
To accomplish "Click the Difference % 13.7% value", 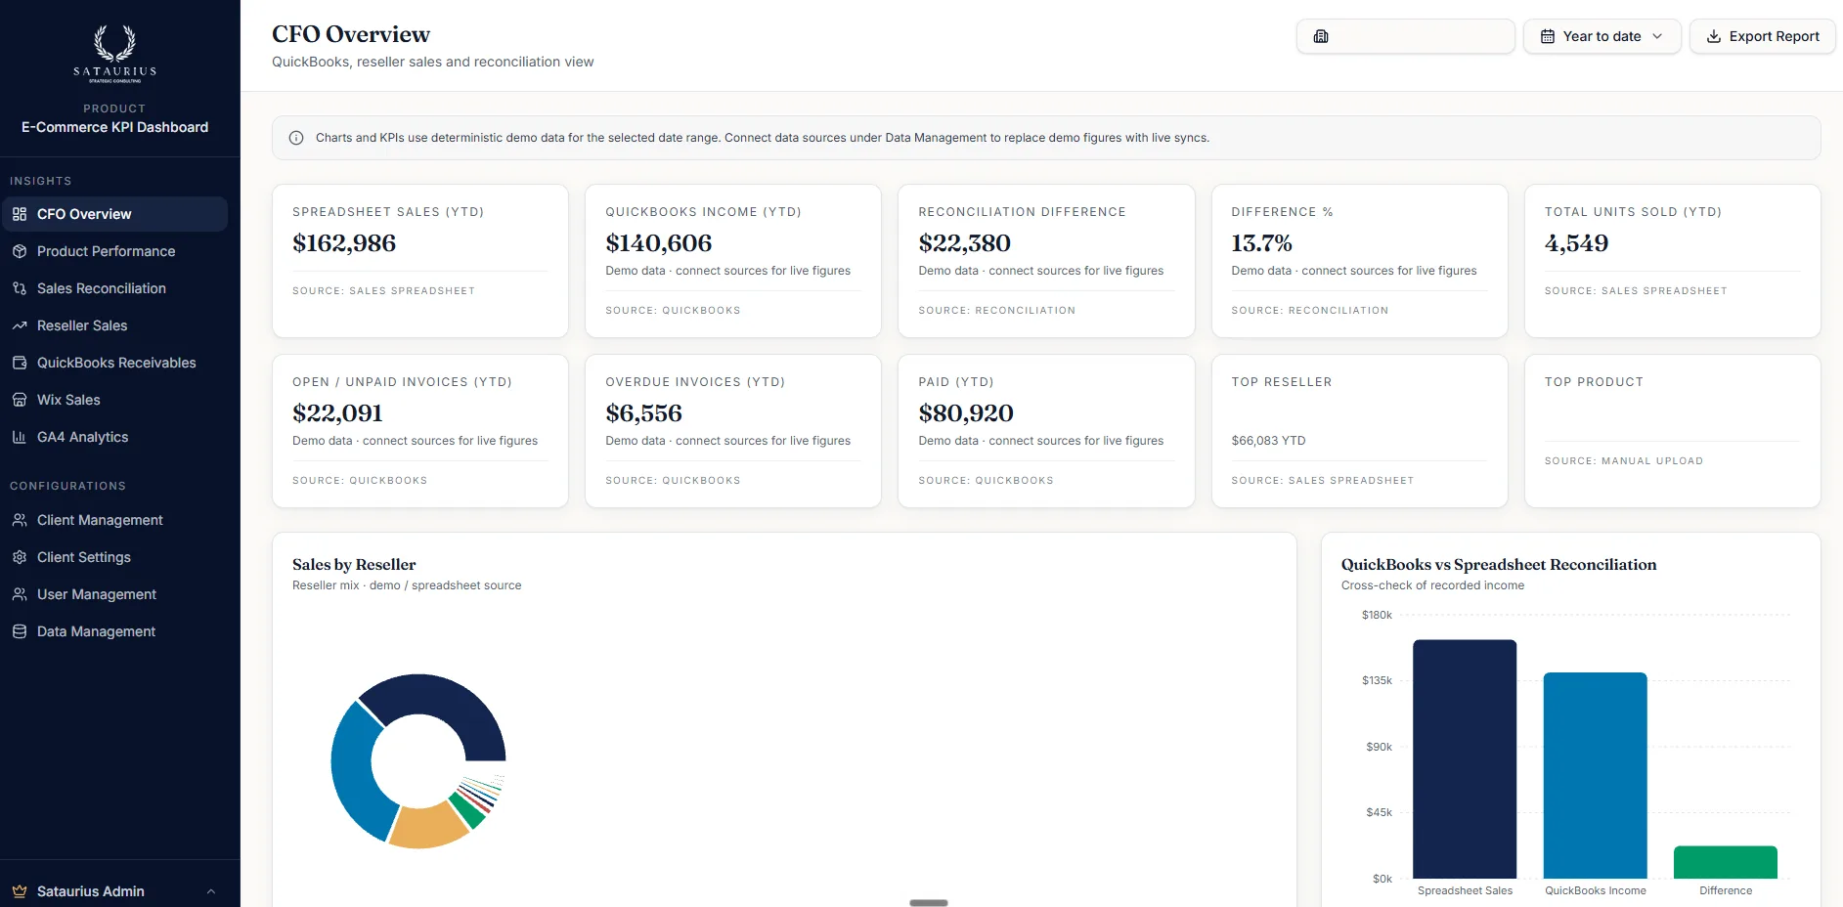I will tap(1261, 242).
